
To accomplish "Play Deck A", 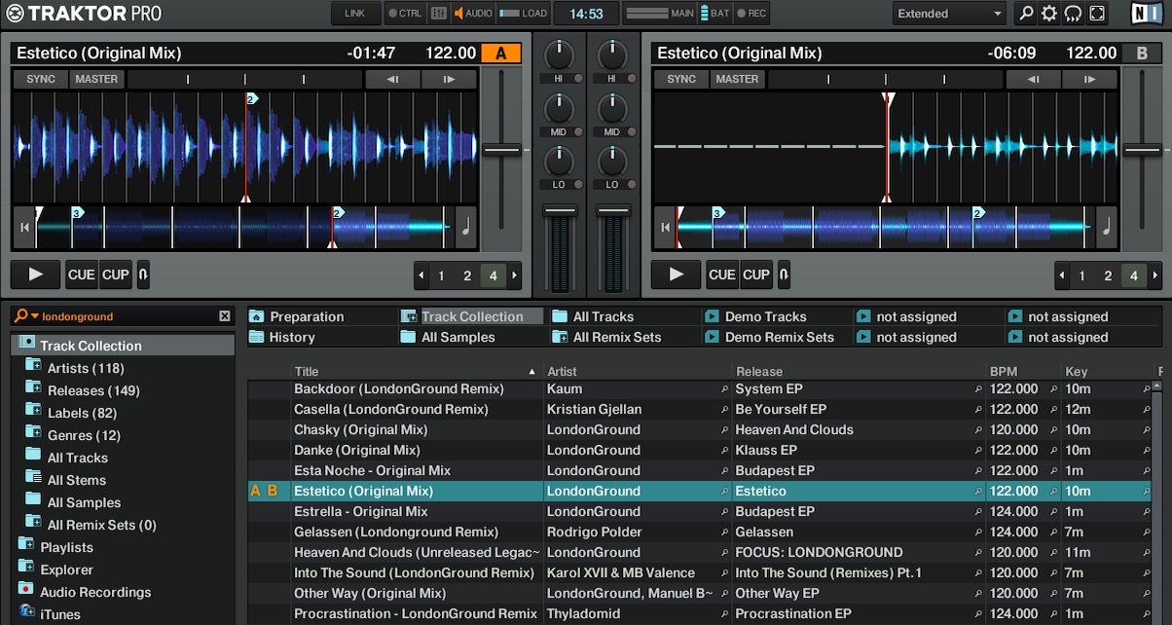I will [x=36, y=275].
